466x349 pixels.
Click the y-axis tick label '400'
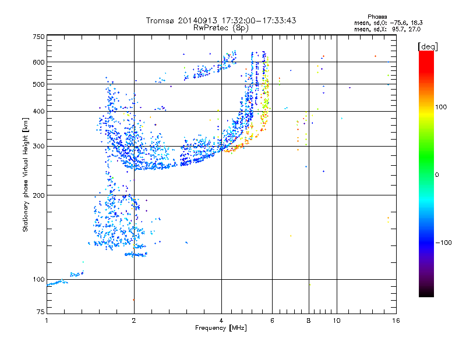[x=39, y=112]
